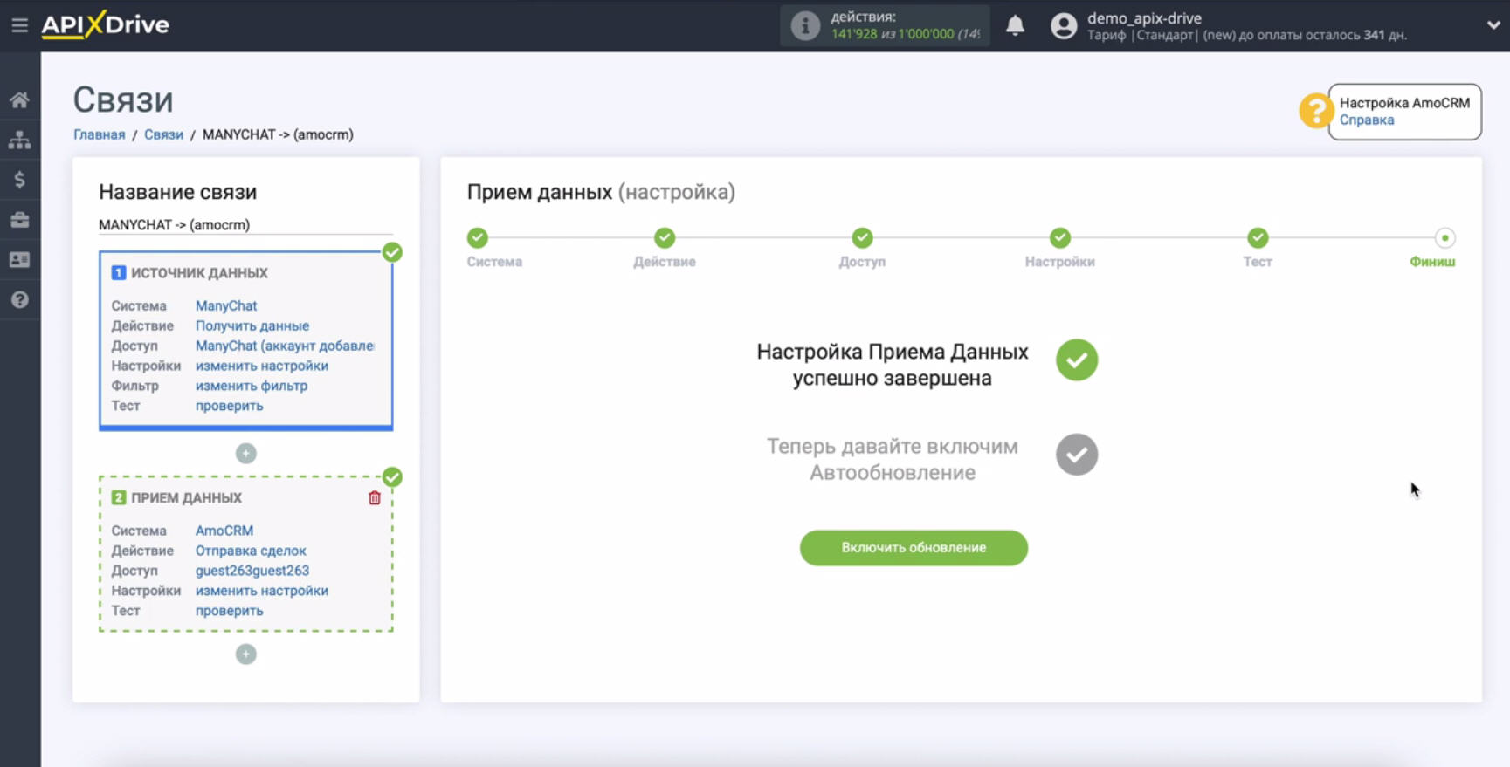Go to Доступ wizard step
The image size is (1510, 767).
click(x=862, y=238)
